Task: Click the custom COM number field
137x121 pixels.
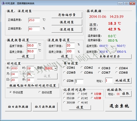Action: coord(79,81)
